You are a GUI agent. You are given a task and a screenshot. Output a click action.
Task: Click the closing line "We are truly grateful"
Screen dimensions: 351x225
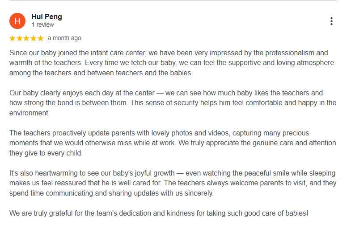(x=159, y=213)
